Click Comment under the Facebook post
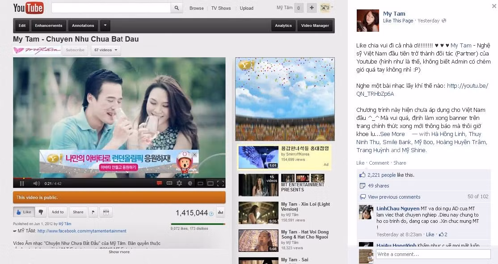The image size is (498, 264). coord(379,163)
